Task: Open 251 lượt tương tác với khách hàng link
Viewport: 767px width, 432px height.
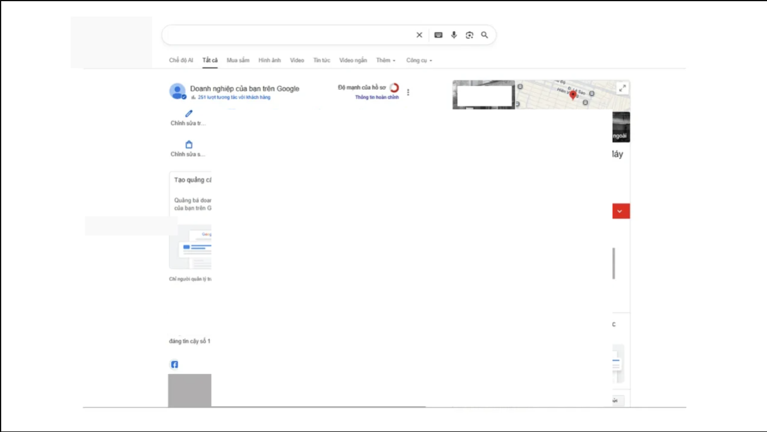Action: pos(234,97)
